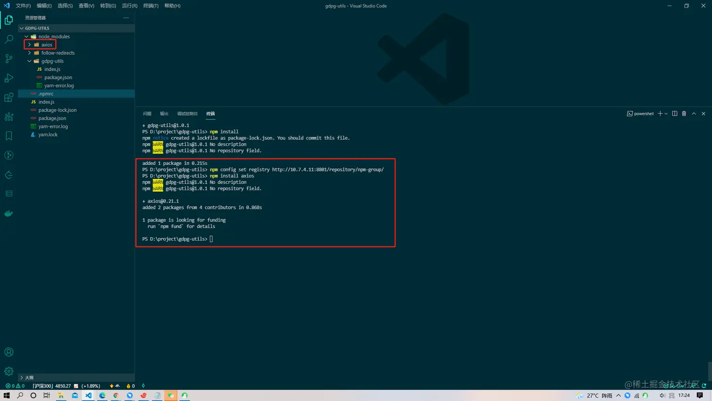Expand the follow-redirects folder

(x=29, y=53)
